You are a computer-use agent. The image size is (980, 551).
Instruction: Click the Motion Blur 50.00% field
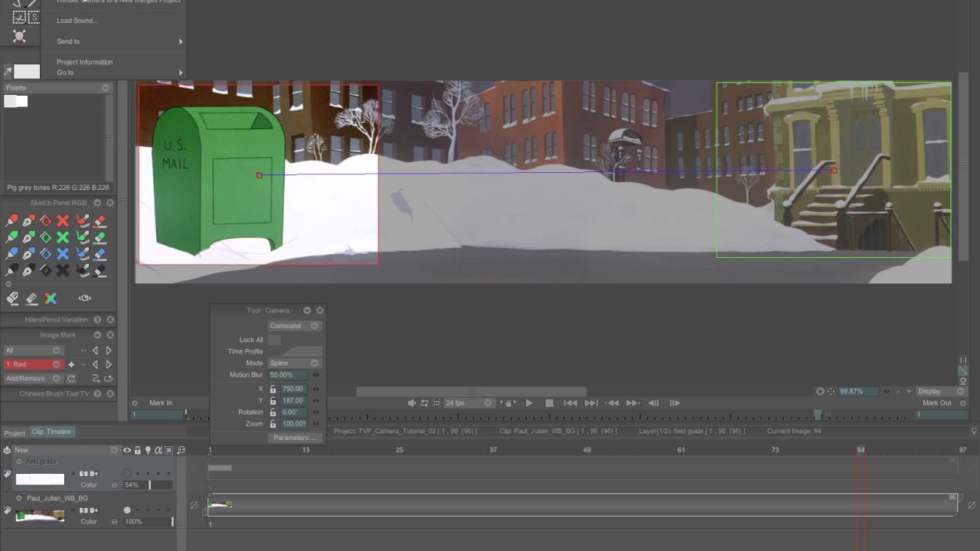[288, 375]
